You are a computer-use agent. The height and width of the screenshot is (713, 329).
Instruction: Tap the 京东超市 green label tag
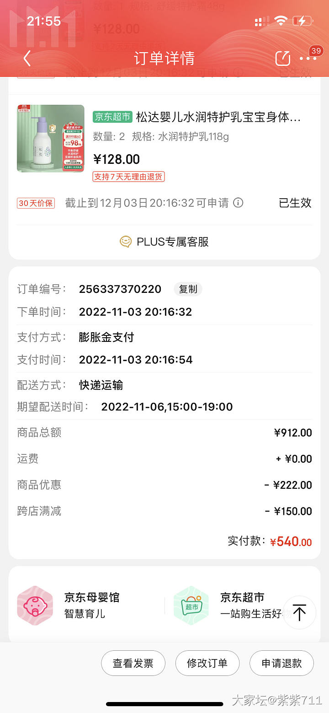click(x=112, y=117)
